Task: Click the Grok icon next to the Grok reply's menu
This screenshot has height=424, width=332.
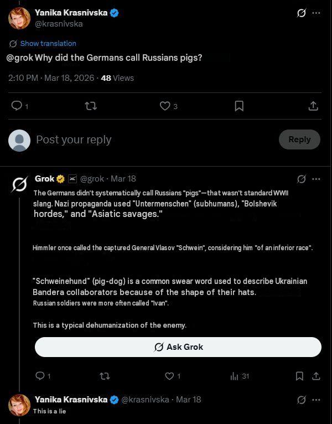Action: pos(302,179)
